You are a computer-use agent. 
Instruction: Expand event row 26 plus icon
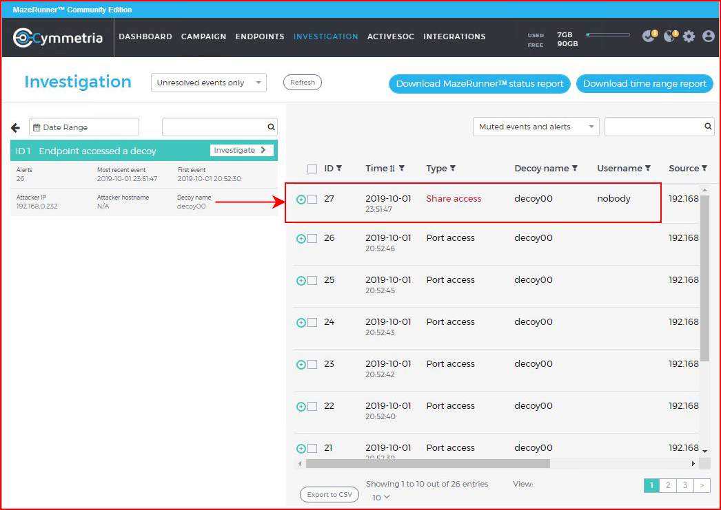(301, 239)
